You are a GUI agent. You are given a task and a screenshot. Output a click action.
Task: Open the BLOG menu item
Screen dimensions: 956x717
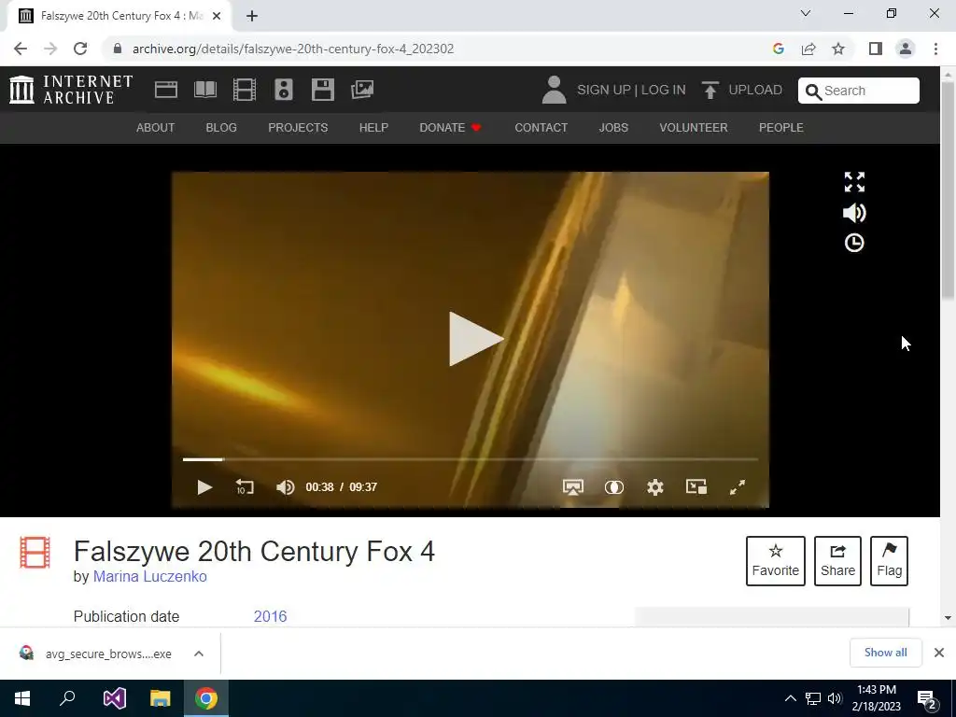click(x=221, y=127)
